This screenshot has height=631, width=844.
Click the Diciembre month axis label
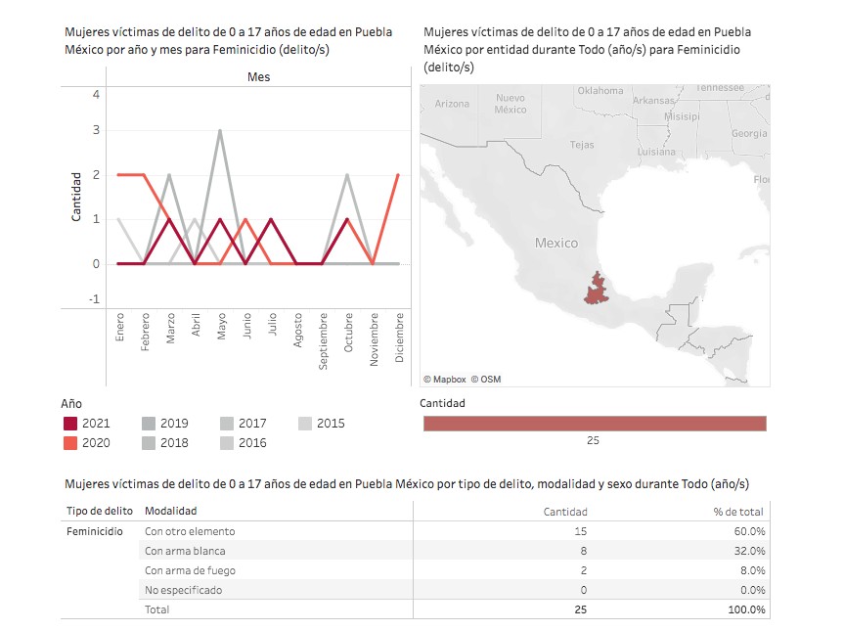399,338
